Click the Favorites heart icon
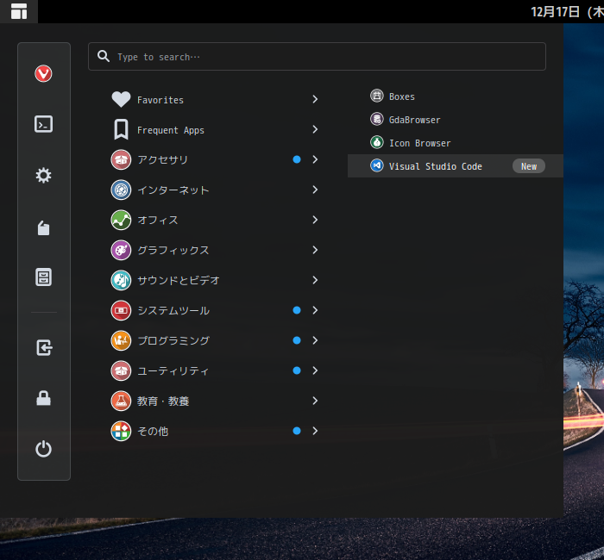Viewport: 604px width, 560px height. 121,99
